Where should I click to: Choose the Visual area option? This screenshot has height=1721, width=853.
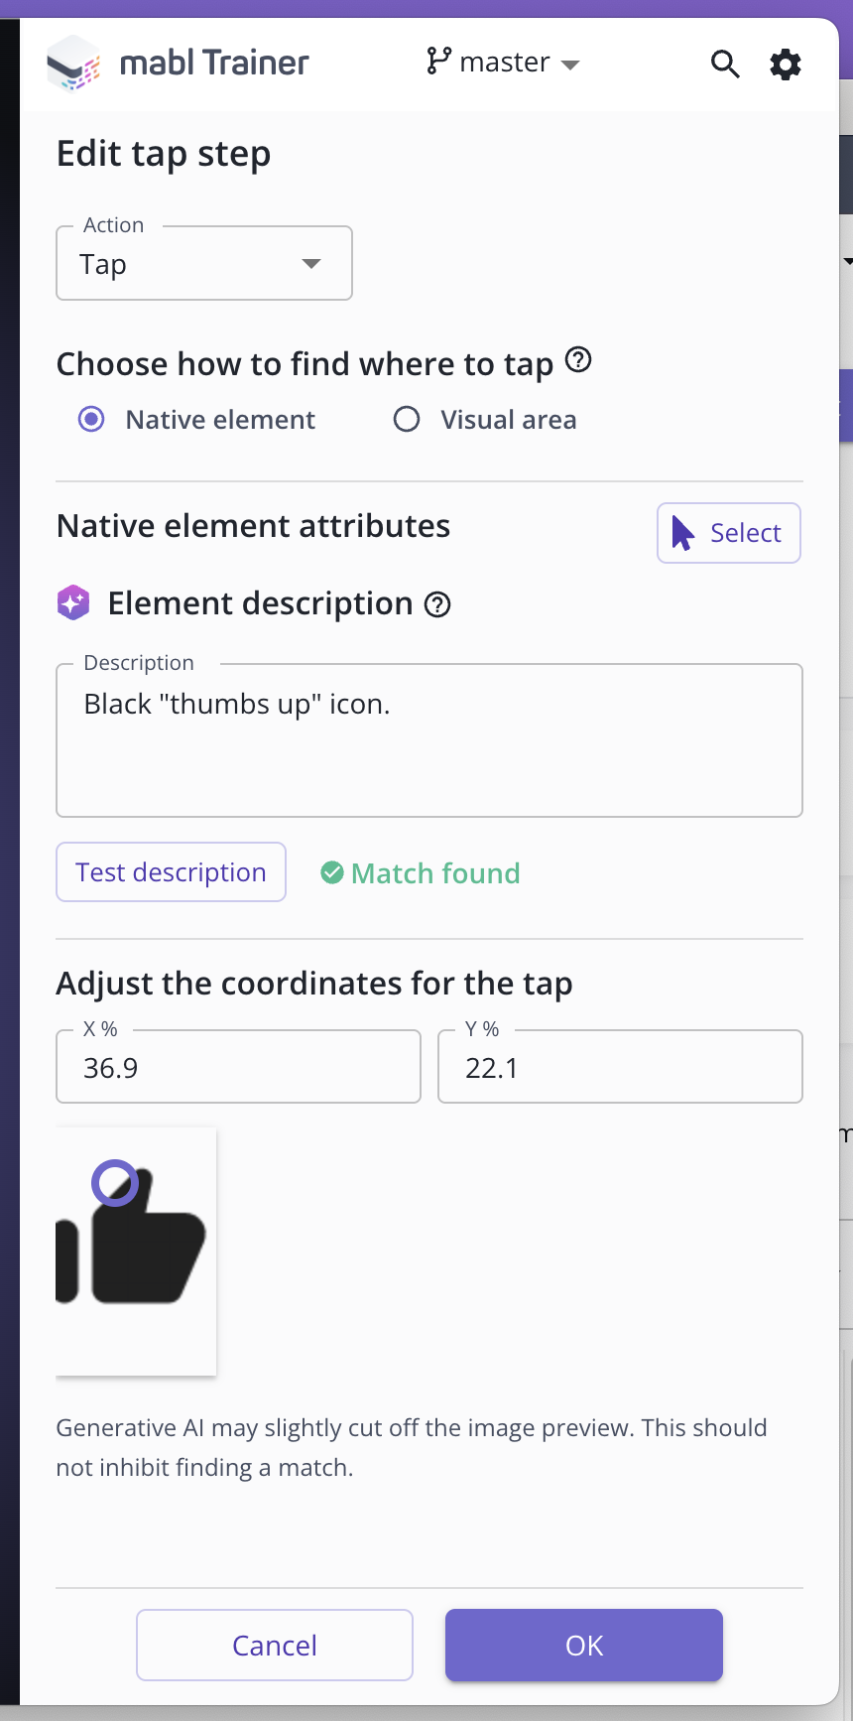pyautogui.click(x=407, y=419)
